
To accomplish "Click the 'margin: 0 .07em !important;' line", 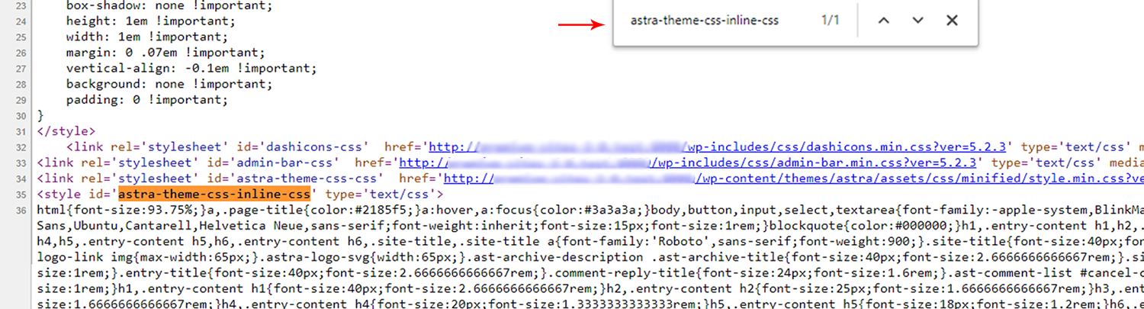I will (x=165, y=53).
